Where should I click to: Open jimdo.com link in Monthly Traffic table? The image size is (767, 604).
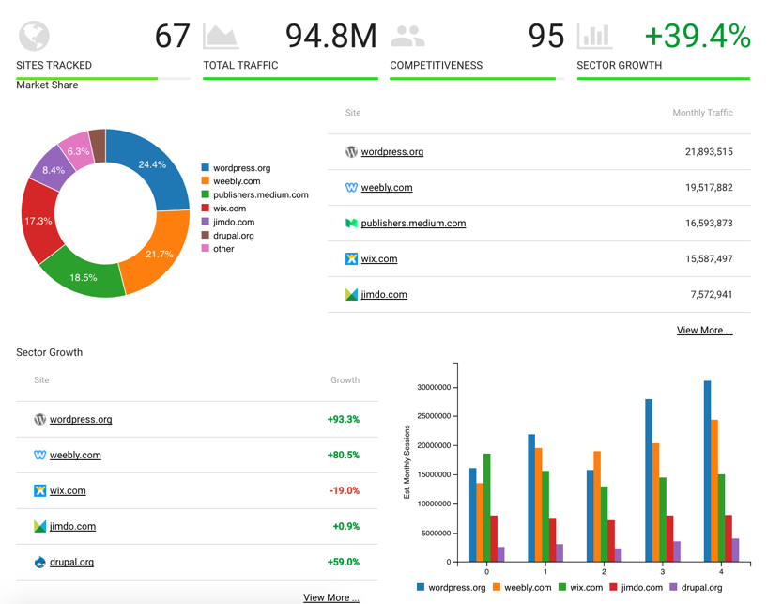pyautogui.click(x=384, y=294)
